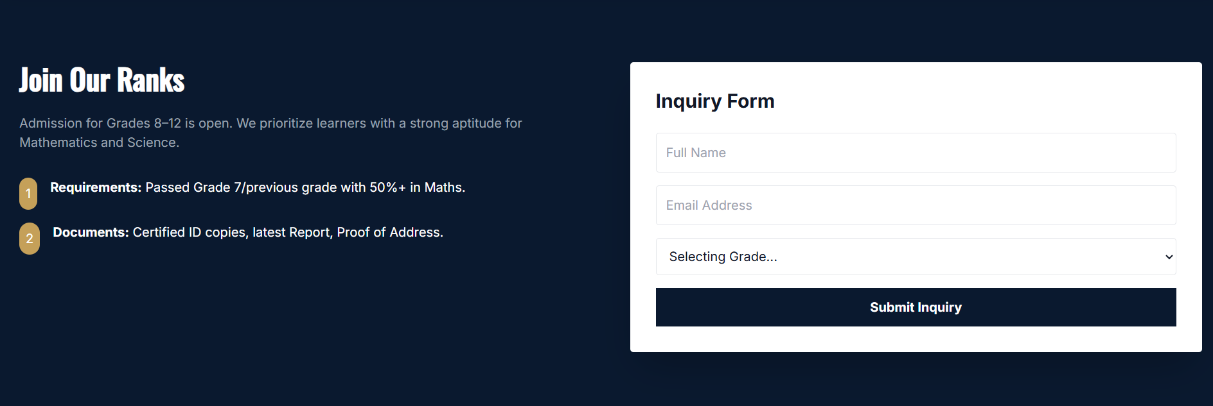Click the "Join Our Ranks" title
This screenshot has height=406, width=1213.
pos(101,80)
